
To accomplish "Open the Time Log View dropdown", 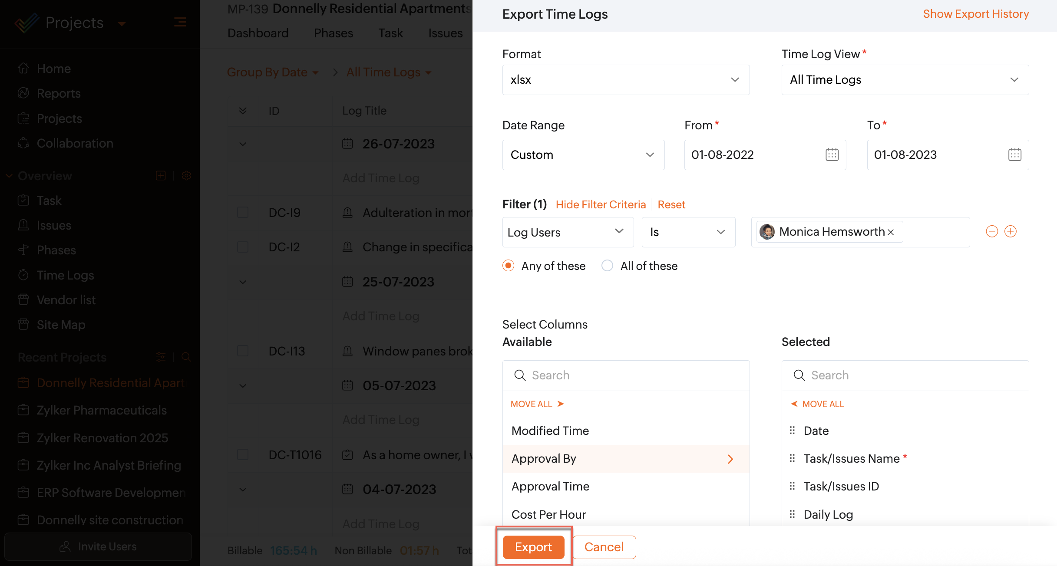I will tap(905, 80).
